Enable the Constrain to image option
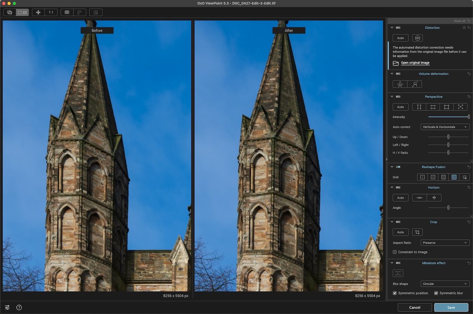 click(395, 252)
